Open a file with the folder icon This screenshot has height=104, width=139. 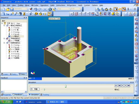[x=8, y=9]
